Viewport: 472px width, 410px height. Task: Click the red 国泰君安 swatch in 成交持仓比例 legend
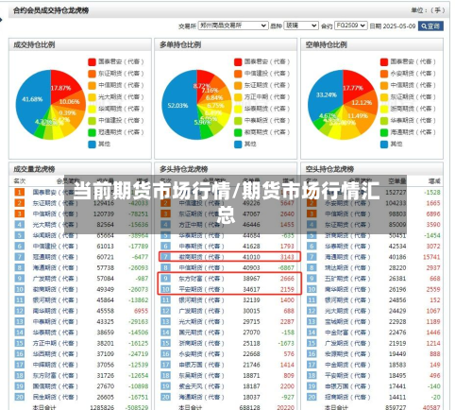(92, 61)
